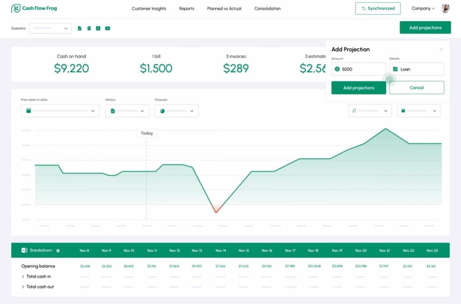
Task: Open the Breakdown settings gear icon
Action: point(58,250)
